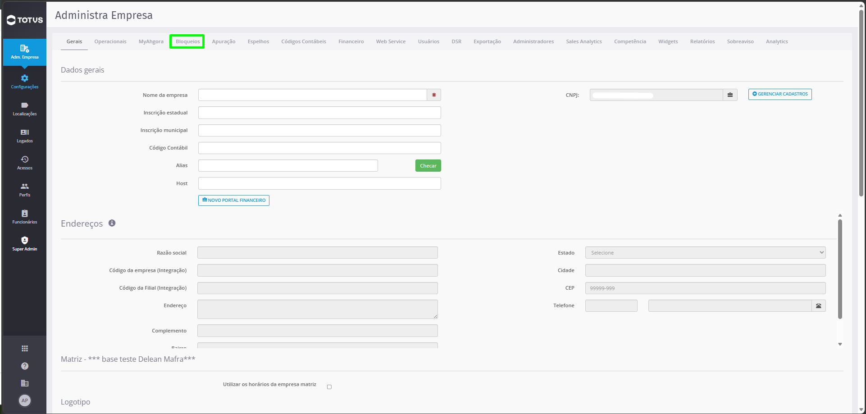Switch to the Bloqueios tab
This screenshot has width=866, height=414.
187,41
